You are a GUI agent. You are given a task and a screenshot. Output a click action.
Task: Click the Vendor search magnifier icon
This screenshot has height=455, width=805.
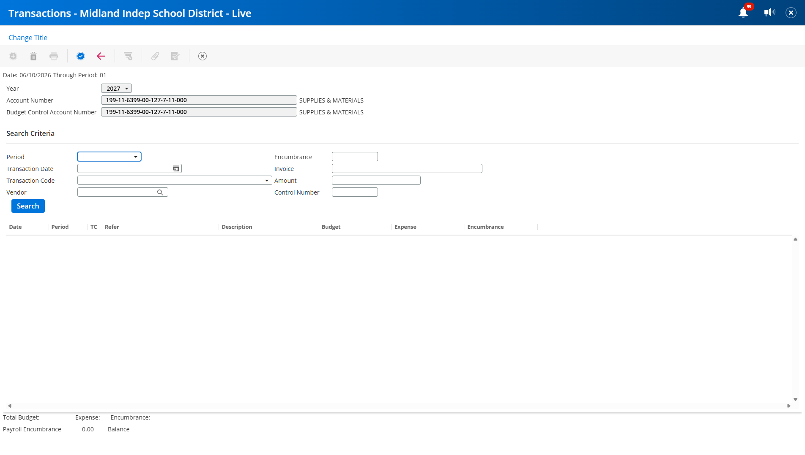[x=160, y=192]
